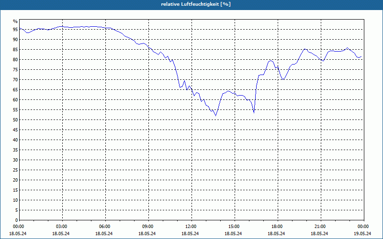Click the '15' y-axis label
The height and width of the screenshot is (239, 383).
click(x=15, y=190)
